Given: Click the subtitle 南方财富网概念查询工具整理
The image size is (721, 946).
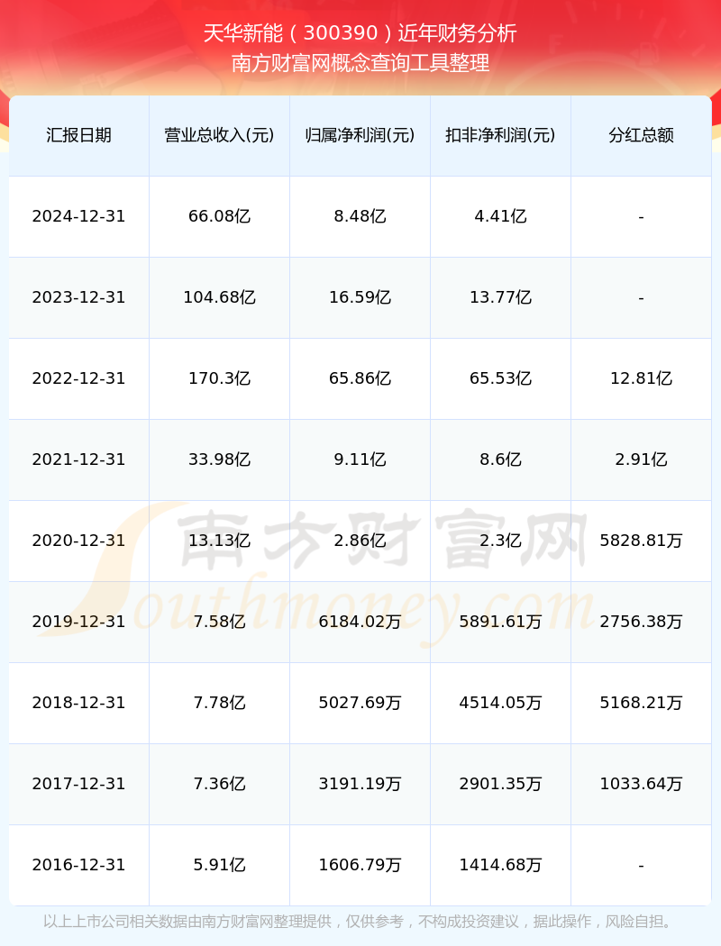Looking at the screenshot, I should pyautogui.click(x=360, y=63).
